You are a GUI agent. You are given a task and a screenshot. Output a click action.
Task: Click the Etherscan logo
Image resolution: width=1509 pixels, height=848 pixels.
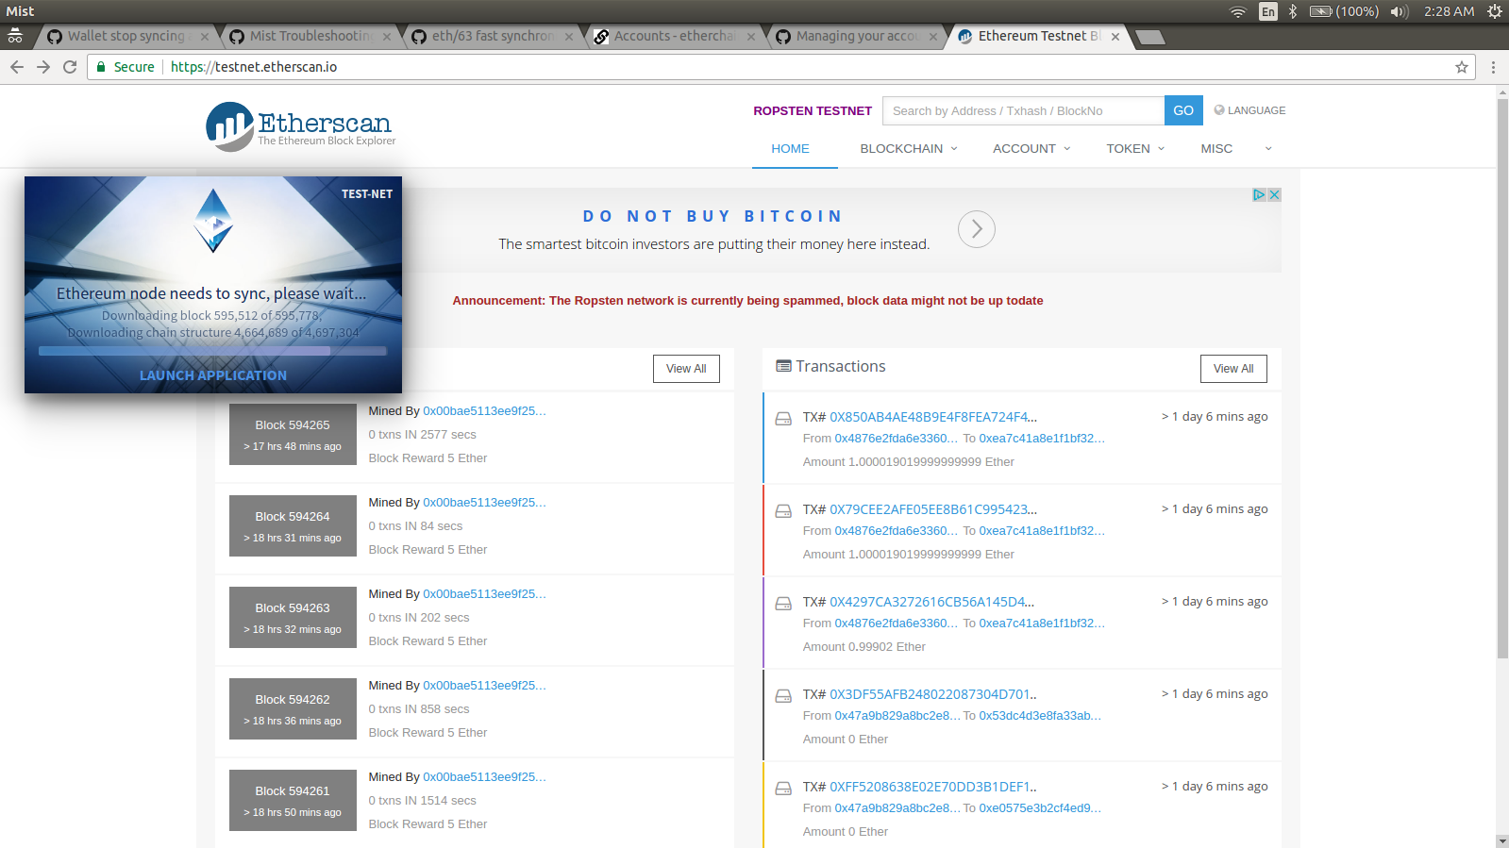tap(300, 126)
